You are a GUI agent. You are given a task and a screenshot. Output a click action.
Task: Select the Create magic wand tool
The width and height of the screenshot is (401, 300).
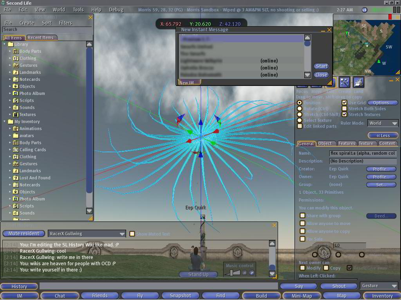345,82
